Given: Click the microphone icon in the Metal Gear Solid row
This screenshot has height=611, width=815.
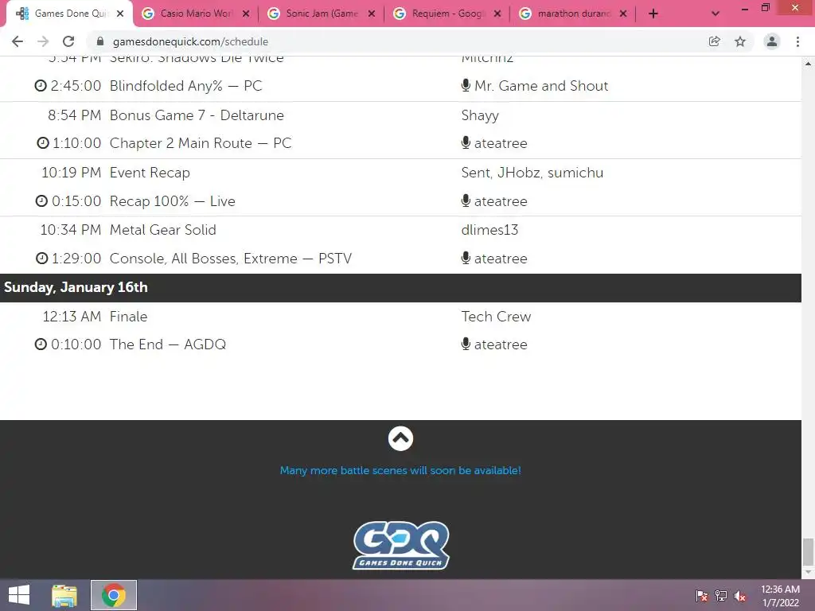Looking at the screenshot, I should [466, 258].
